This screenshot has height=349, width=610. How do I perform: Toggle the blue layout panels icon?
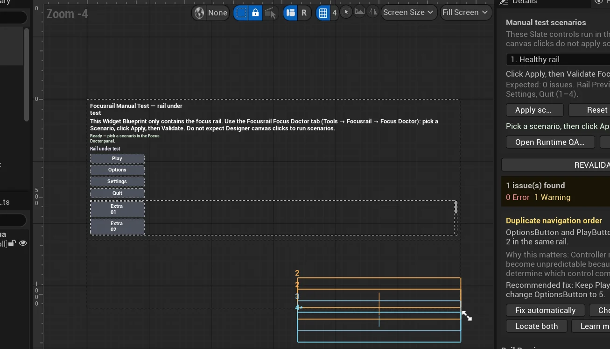pos(290,13)
